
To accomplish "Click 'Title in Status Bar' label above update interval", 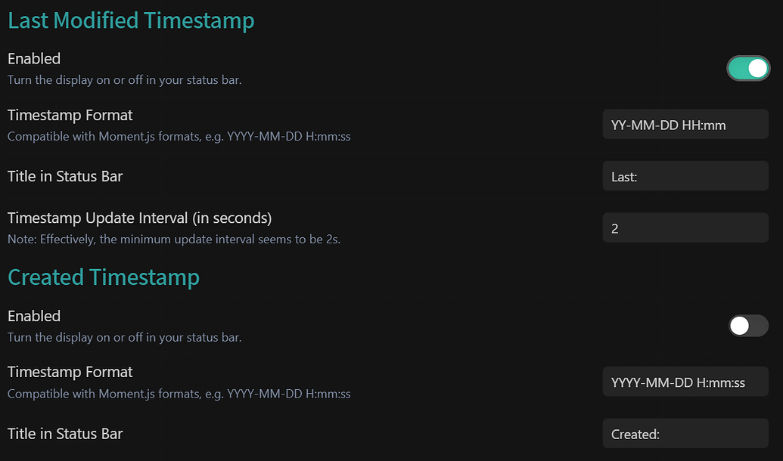I will pos(65,177).
